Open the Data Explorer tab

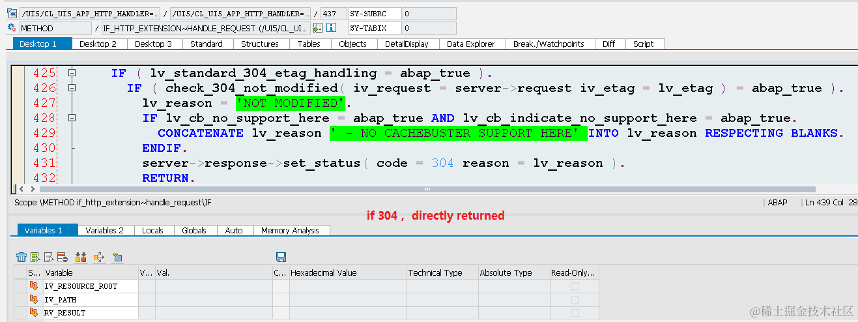[x=471, y=44]
